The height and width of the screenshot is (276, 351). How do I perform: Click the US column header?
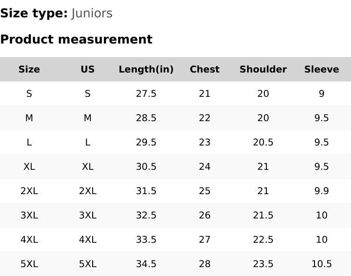[88, 69]
